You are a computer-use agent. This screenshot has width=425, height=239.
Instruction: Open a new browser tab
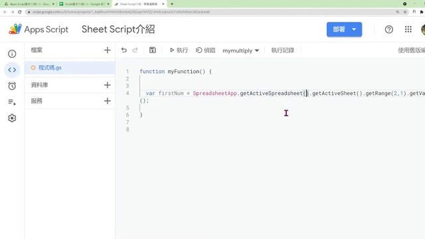172,4
